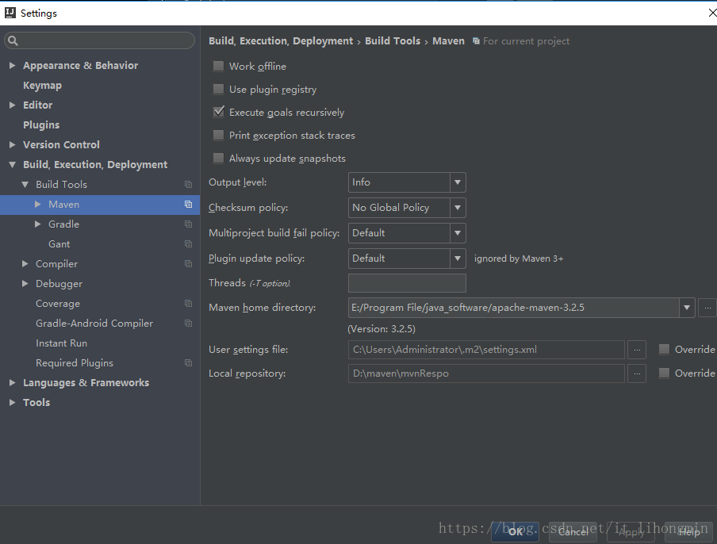This screenshot has width=717, height=544.
Task: Select Plugins in the settings tree
Action: (x=41, y=125)
